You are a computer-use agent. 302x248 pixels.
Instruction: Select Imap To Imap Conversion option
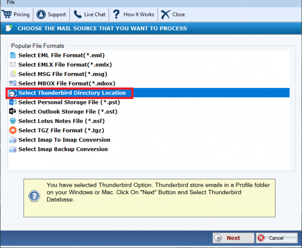64,140
